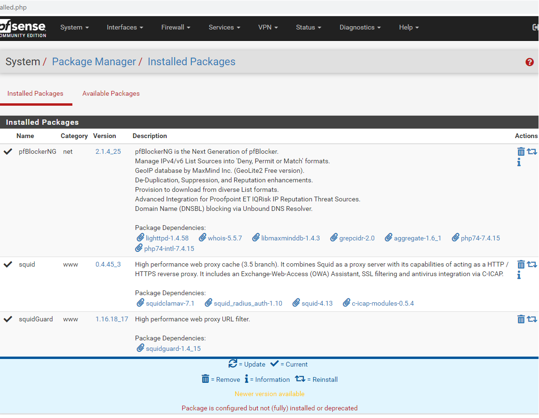Expand the Services menu

224,27
